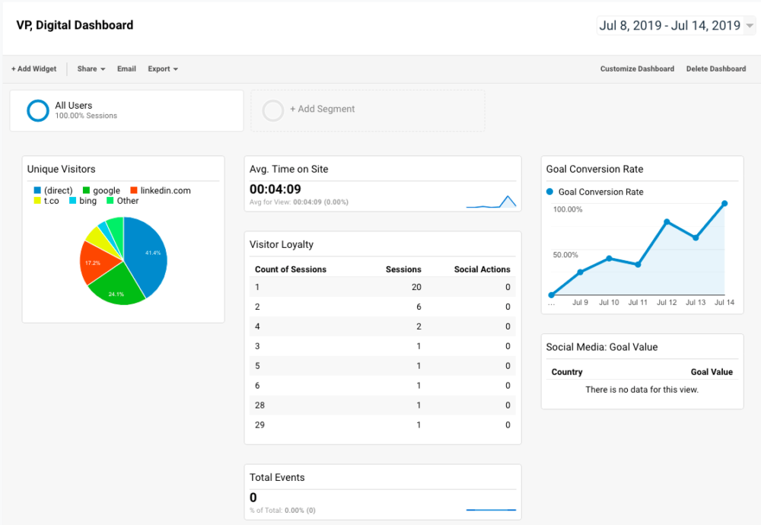761x525 pixels.
Task: Click the orange linkedin.com legend square
Action: (134, 190)
